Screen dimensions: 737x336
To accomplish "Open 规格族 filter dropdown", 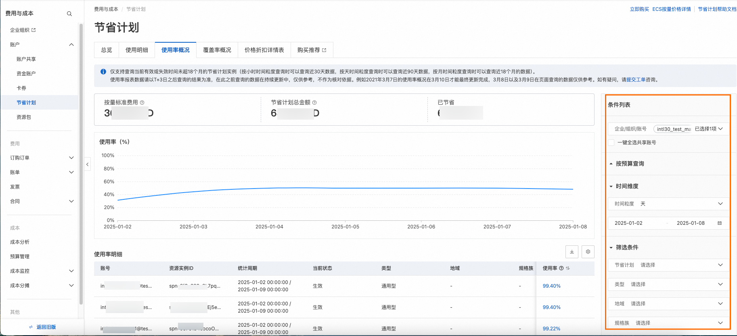I will 669,323.
